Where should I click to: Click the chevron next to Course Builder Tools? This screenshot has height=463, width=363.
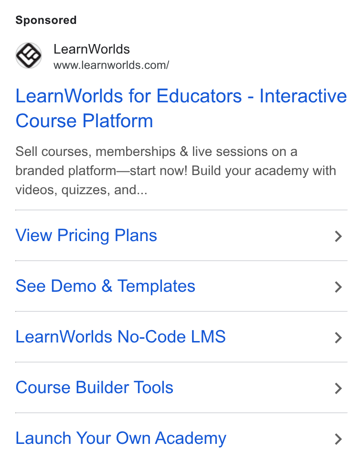[x=338, y=388]
